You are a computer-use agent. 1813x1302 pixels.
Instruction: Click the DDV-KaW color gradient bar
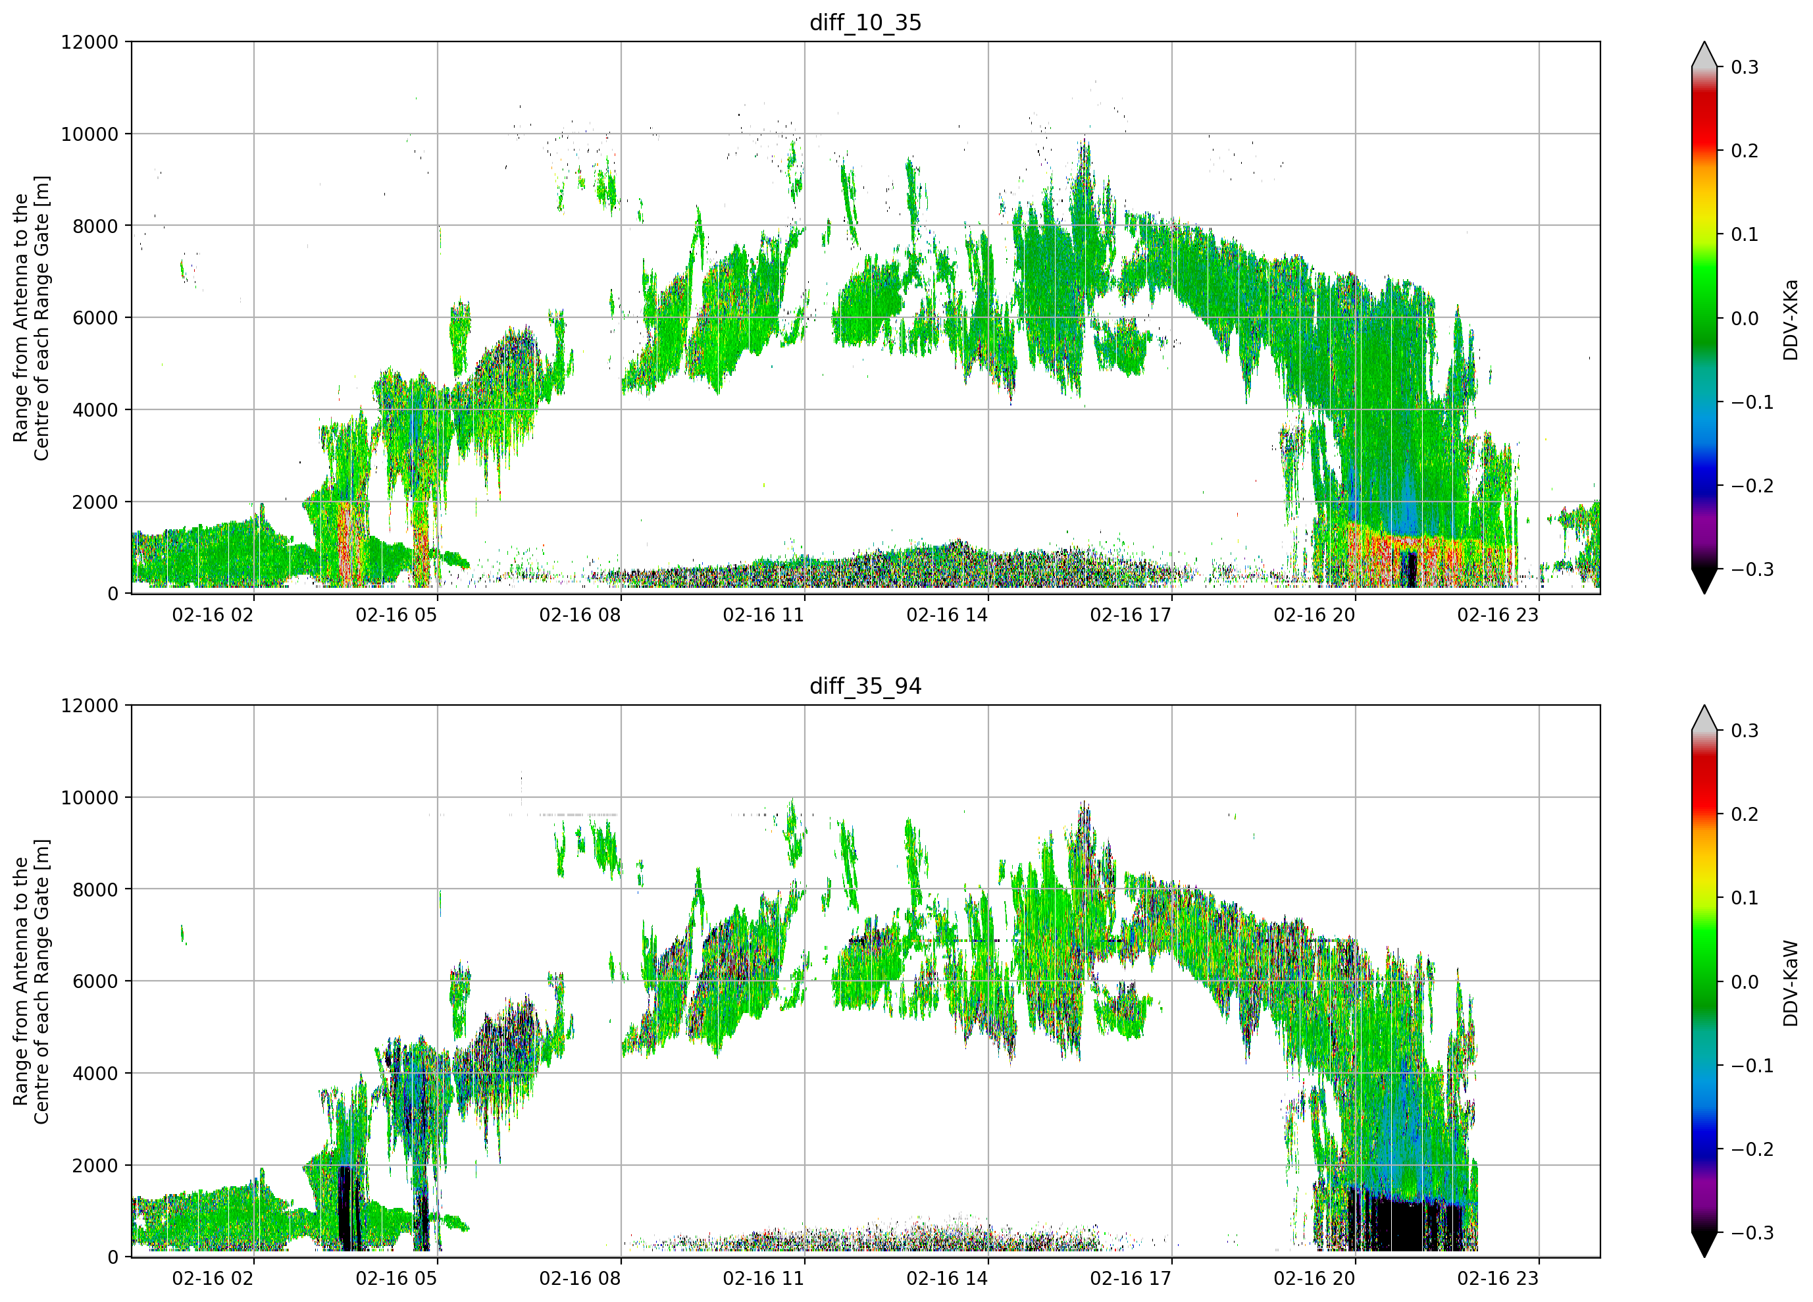(1704, 981)
